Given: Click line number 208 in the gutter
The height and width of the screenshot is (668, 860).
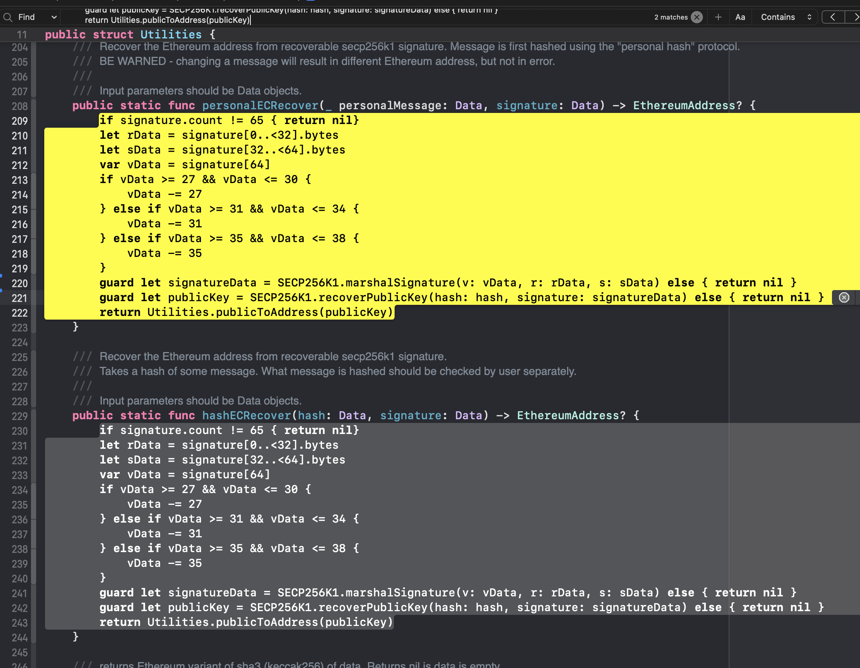Looking at the screenshot, I should click(20, 106).
